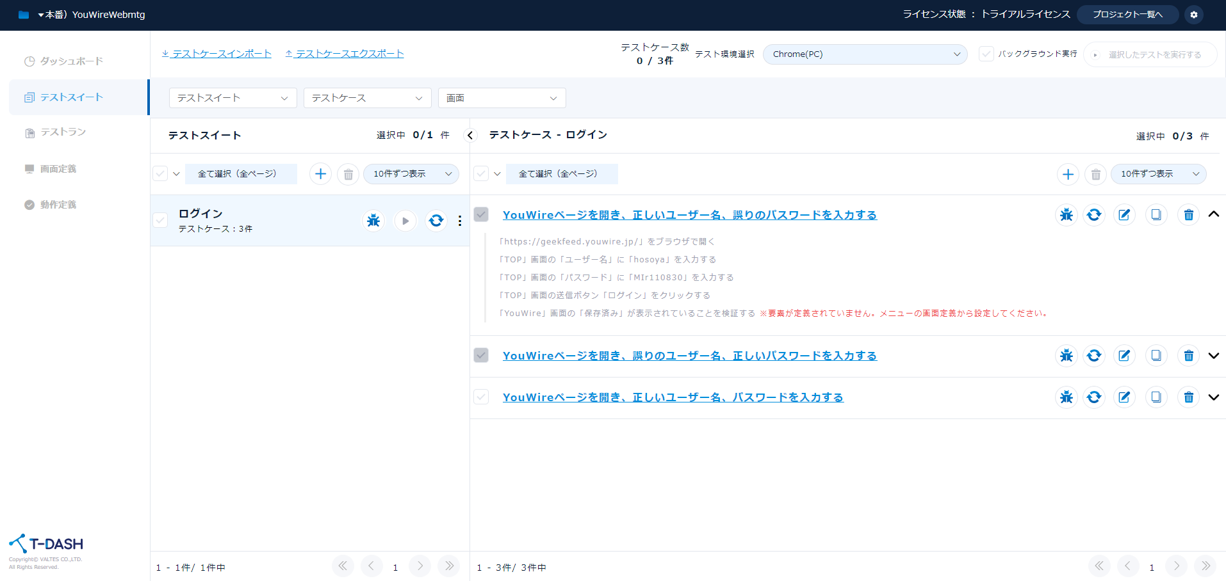The image size is (1226, 581).
Task: Delete selected test cases trash icon
Action: (x=1095, y=174)
